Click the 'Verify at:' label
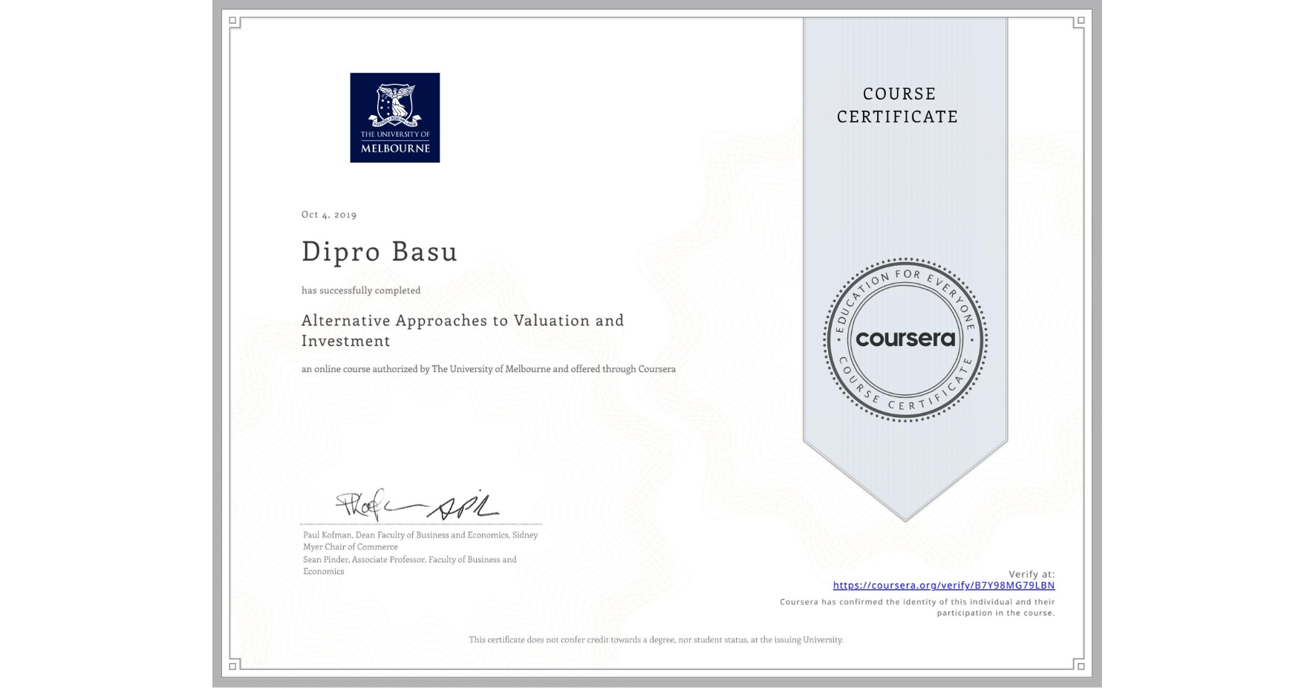The width and height of the screenshot is (1316, 689). (1032, 574)
